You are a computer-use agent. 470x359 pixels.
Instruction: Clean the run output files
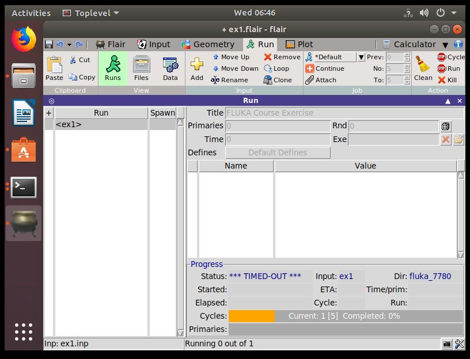coord(423,68)
